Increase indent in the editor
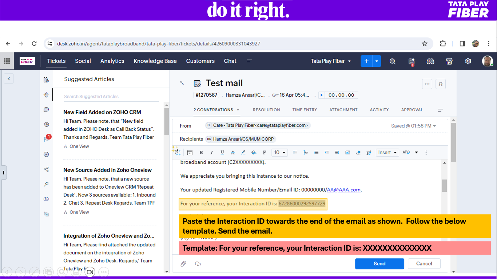Screen dimensions: 497x279 tap(327, 153)
